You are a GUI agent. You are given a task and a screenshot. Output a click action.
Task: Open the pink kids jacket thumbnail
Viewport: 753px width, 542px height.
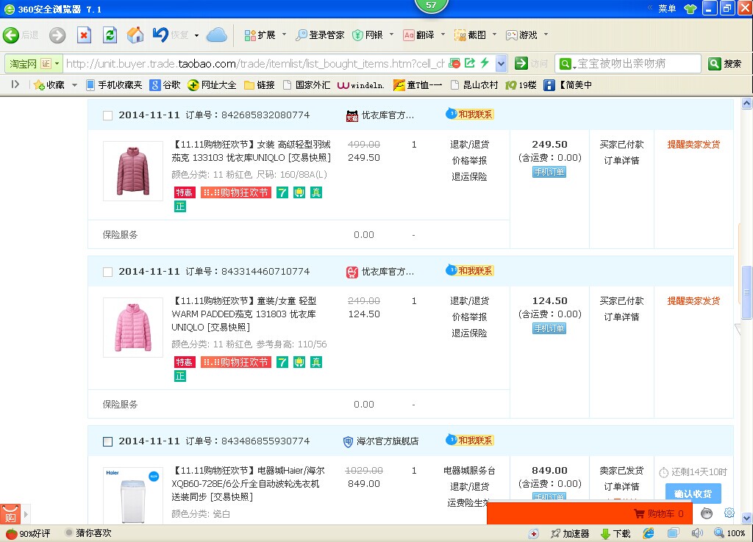coord(133,327)
